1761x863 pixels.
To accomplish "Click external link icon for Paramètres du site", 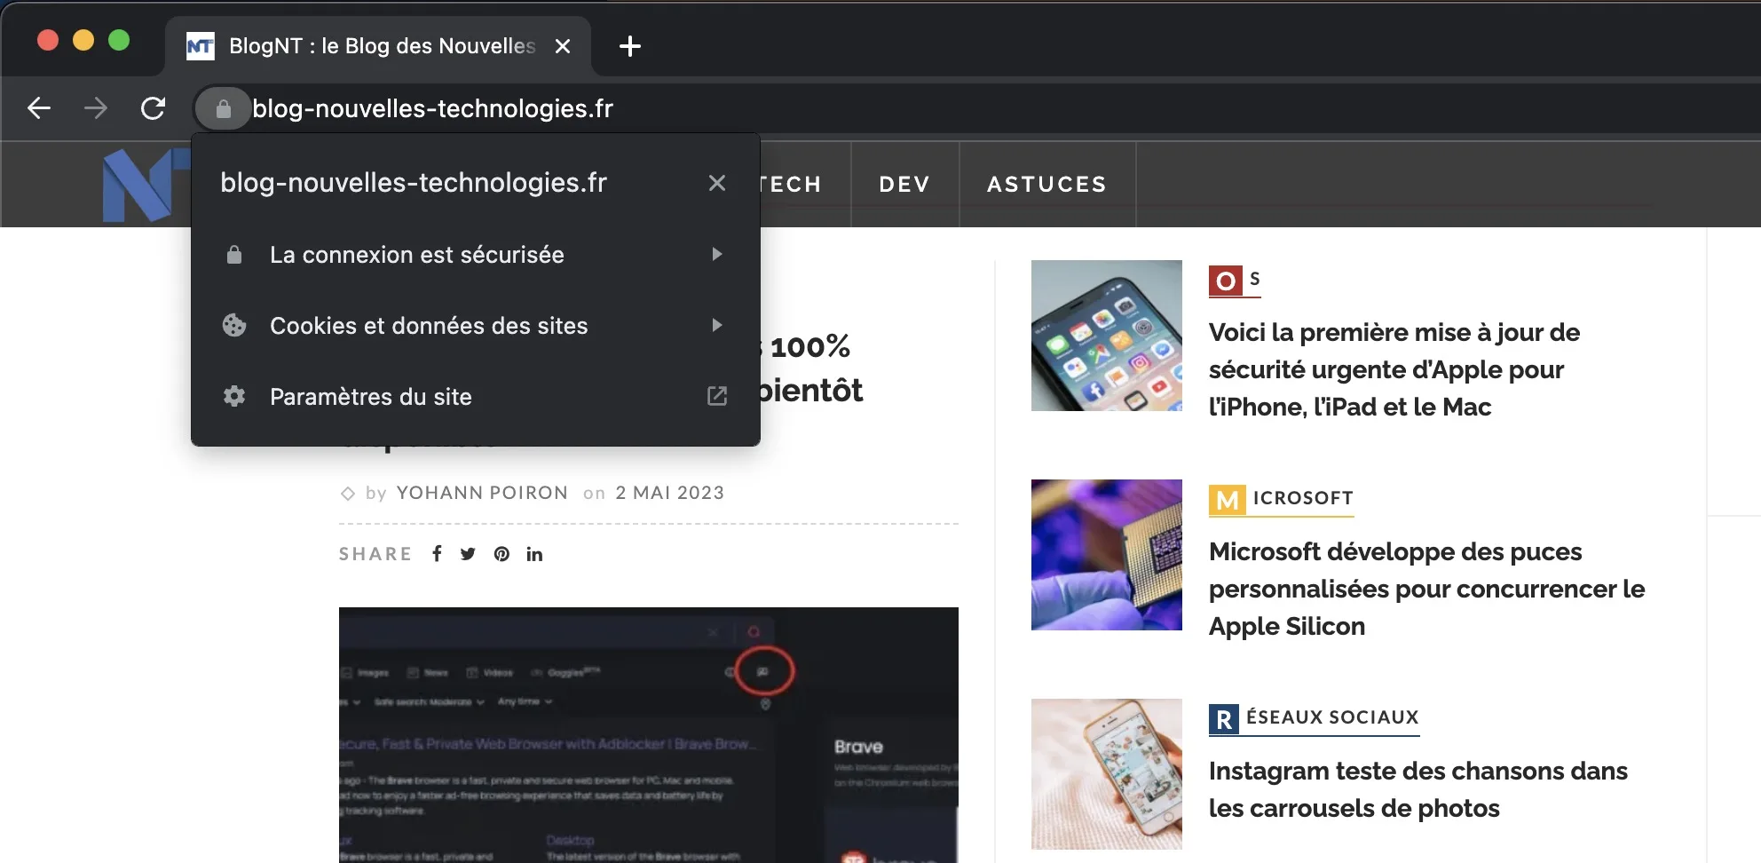I will click(x=717, y=396).
